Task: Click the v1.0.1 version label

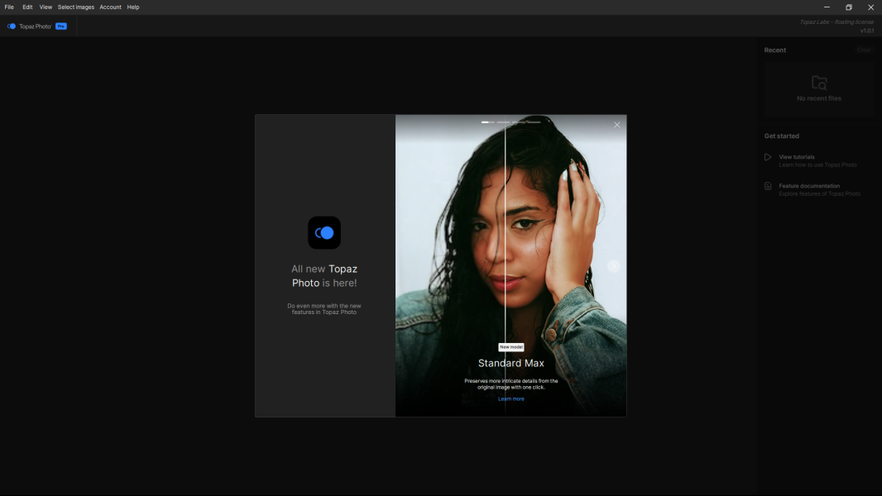Action: tap(867, 31)
